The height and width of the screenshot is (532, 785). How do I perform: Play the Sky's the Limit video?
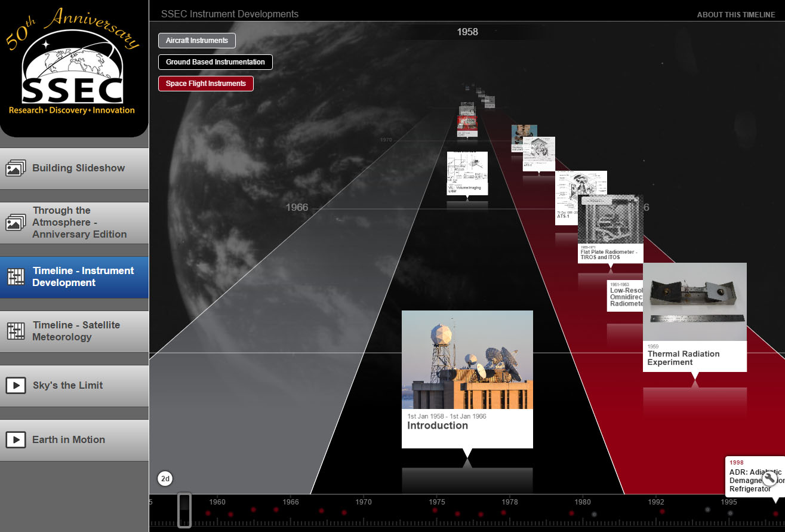click(x=74, y=386)
